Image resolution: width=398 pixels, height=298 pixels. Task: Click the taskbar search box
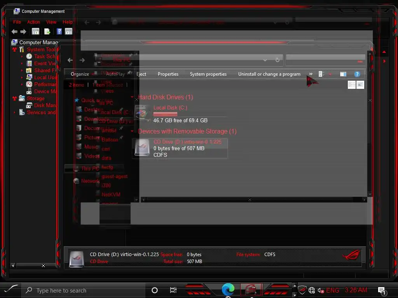tap(84, 290)
